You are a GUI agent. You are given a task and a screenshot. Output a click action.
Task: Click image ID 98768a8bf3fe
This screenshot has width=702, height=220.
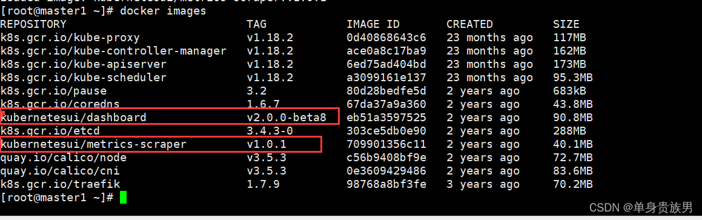pyautogui.click(x=386, y=184)
